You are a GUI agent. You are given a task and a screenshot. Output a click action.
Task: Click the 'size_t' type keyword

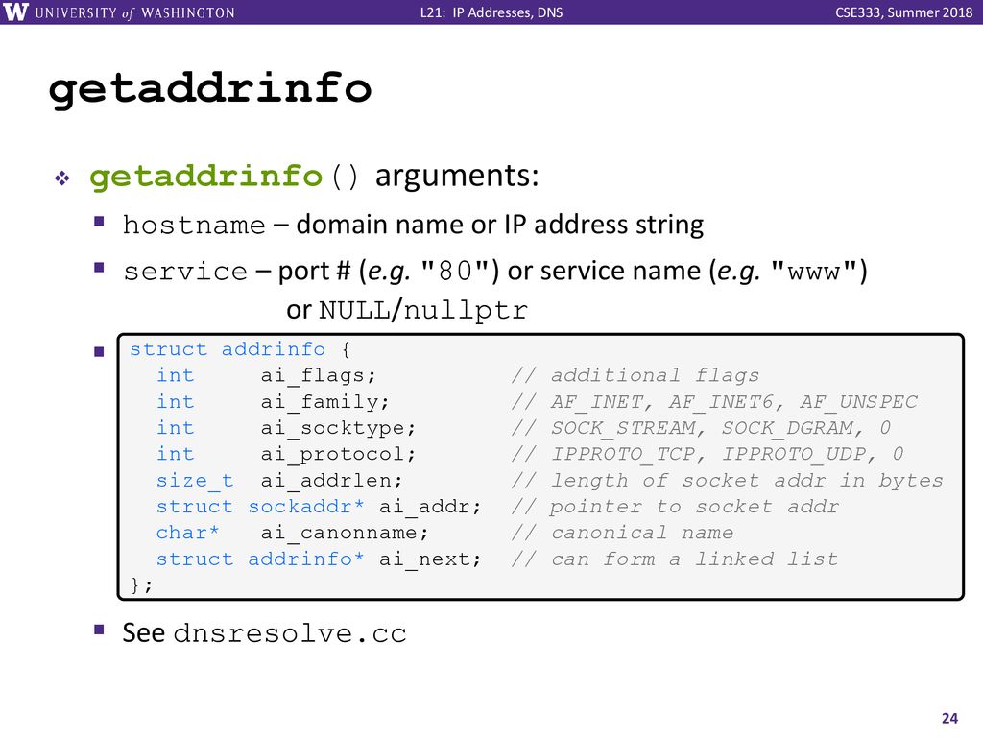click(195, 481)
